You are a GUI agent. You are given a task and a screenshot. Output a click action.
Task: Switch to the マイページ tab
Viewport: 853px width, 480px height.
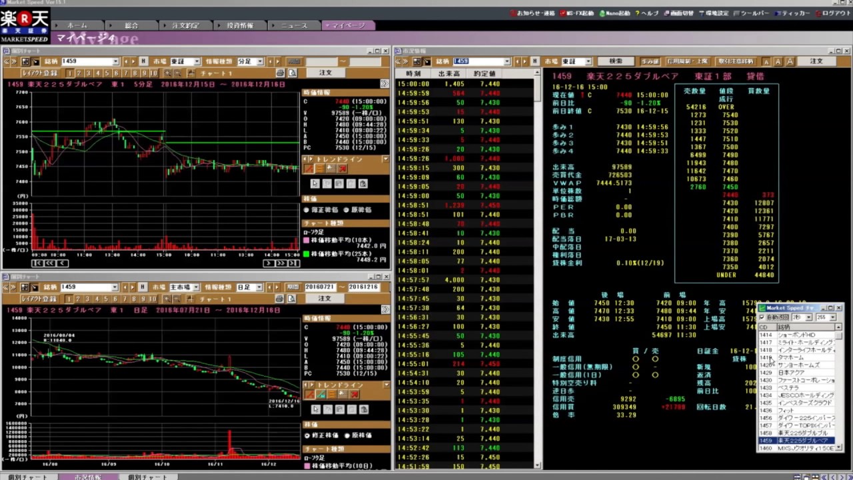point(349,25)
